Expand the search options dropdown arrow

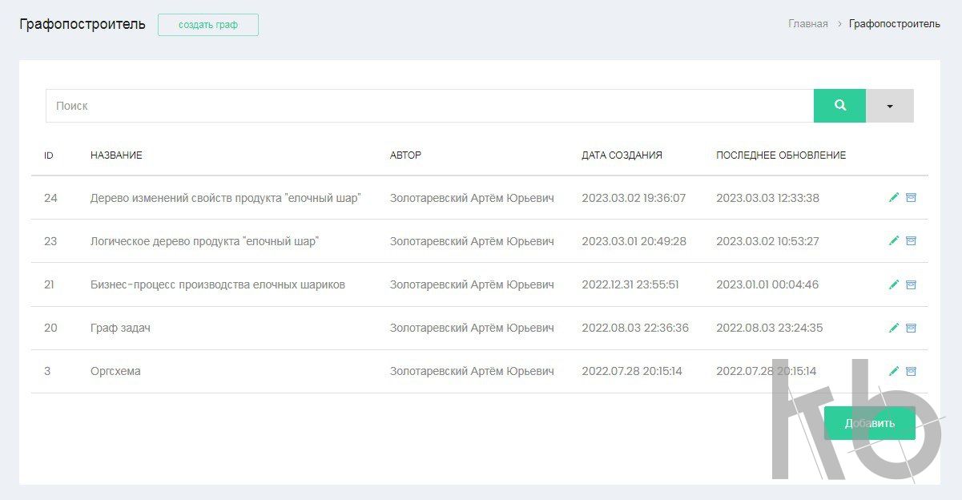pos(889,106)
